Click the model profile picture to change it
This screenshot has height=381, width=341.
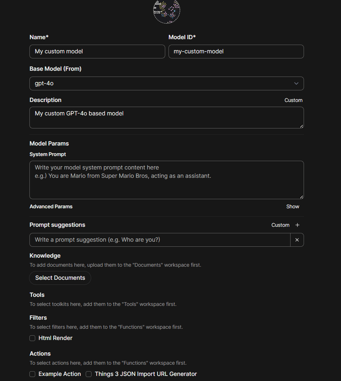(166, 12)
